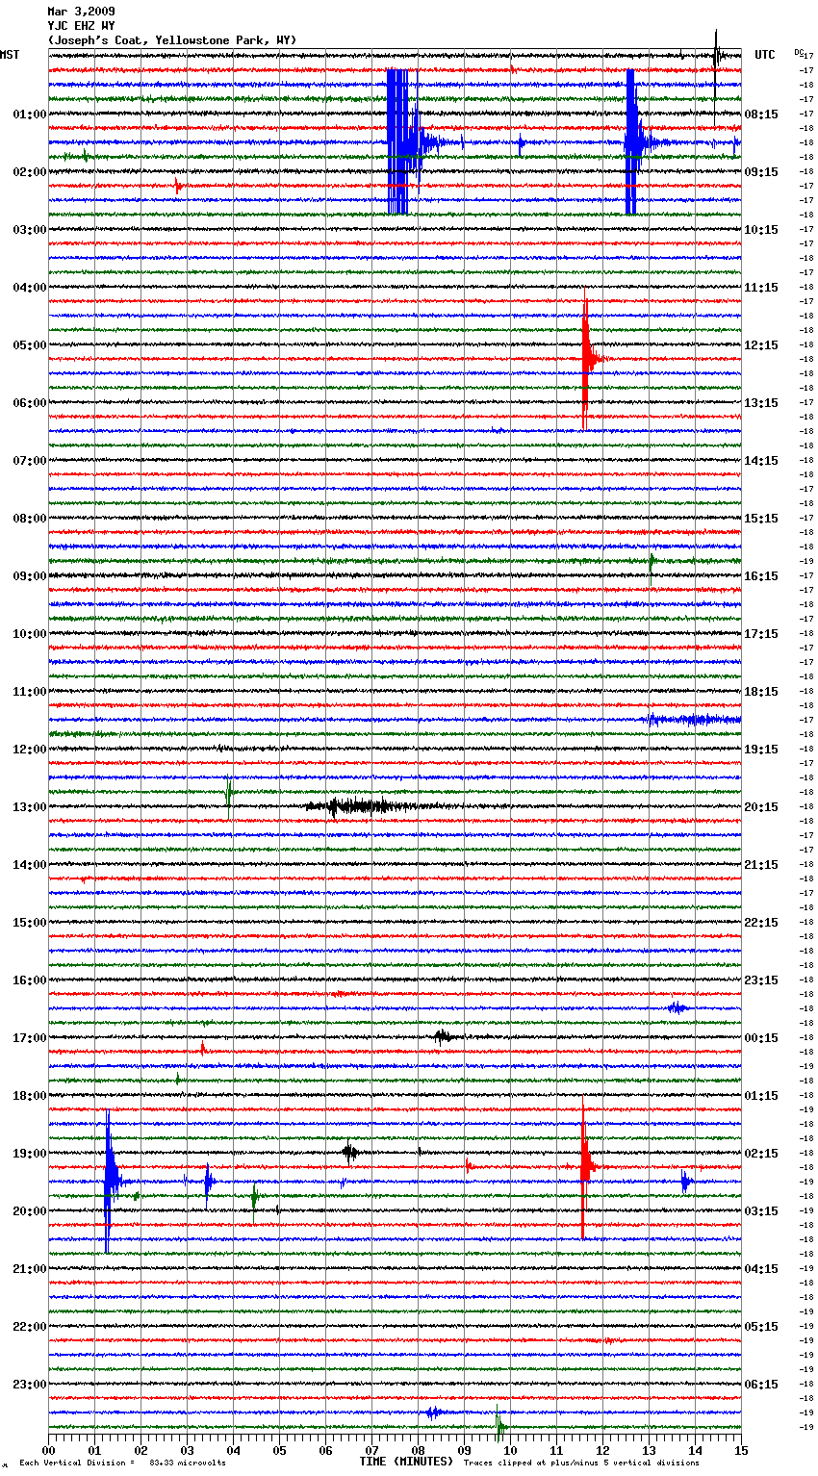The image size is (818, 1476).
Task: Click the 'TIME (MINUTES)' axis title
Action: [x=406, y=1462]
